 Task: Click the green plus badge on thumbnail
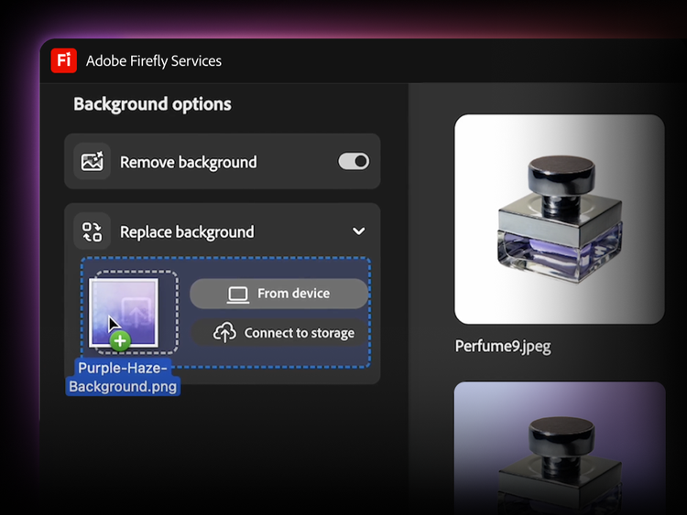(x=120, y=341)
